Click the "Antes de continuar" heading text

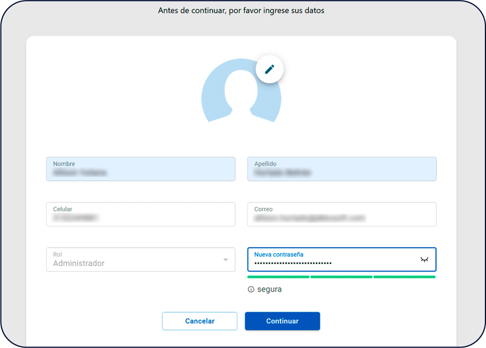click(241, 10)
